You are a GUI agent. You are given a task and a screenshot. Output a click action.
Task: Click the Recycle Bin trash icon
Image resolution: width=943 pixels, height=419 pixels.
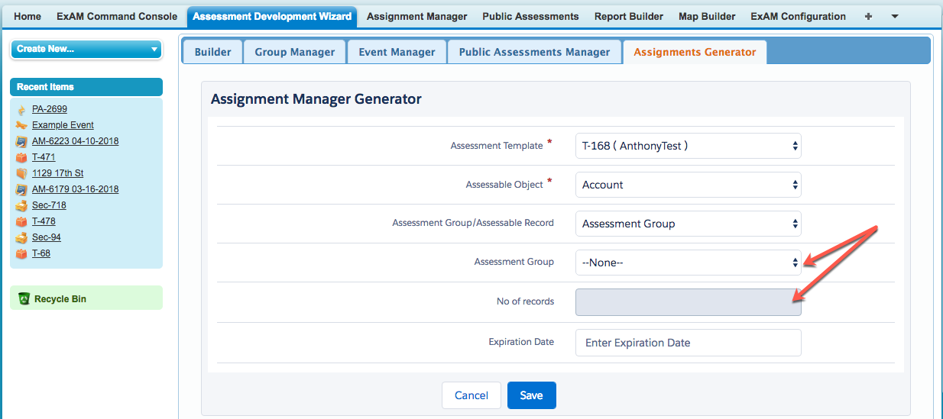(24, 299)
